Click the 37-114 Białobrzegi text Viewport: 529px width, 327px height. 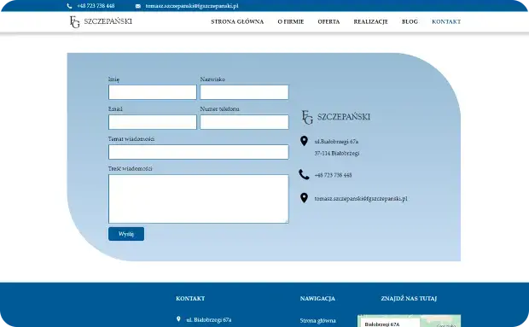click(337, 153)
